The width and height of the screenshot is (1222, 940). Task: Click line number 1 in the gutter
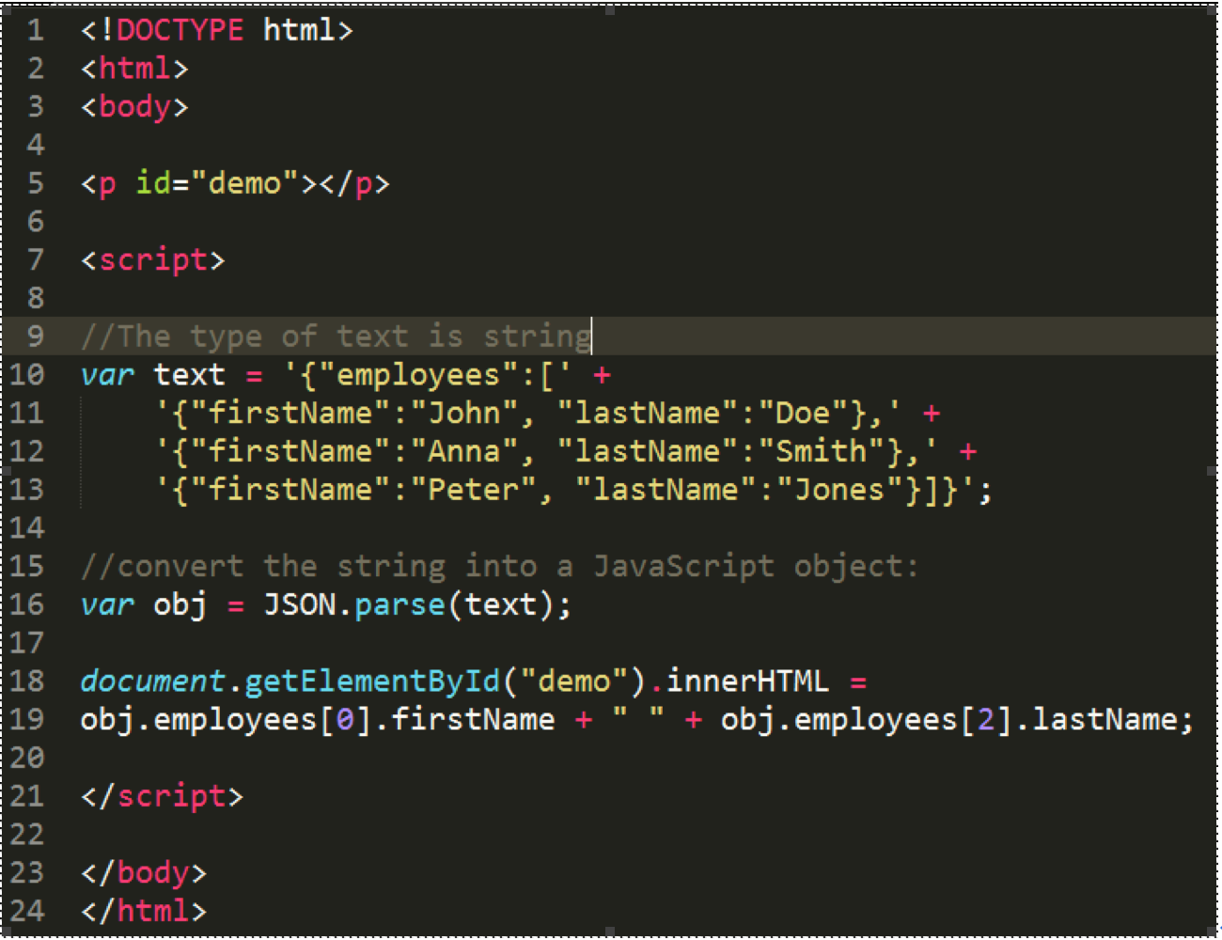[x=36, y=30]
